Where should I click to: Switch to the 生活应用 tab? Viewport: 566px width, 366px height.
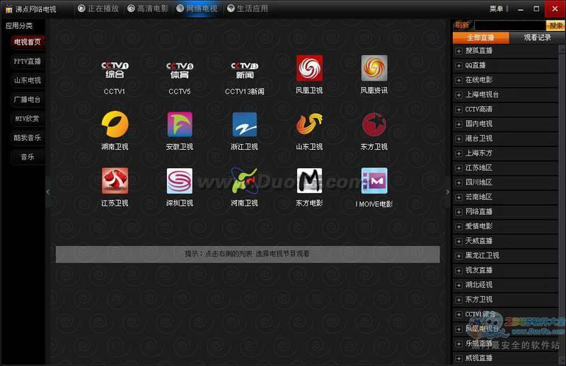(248, 8)
